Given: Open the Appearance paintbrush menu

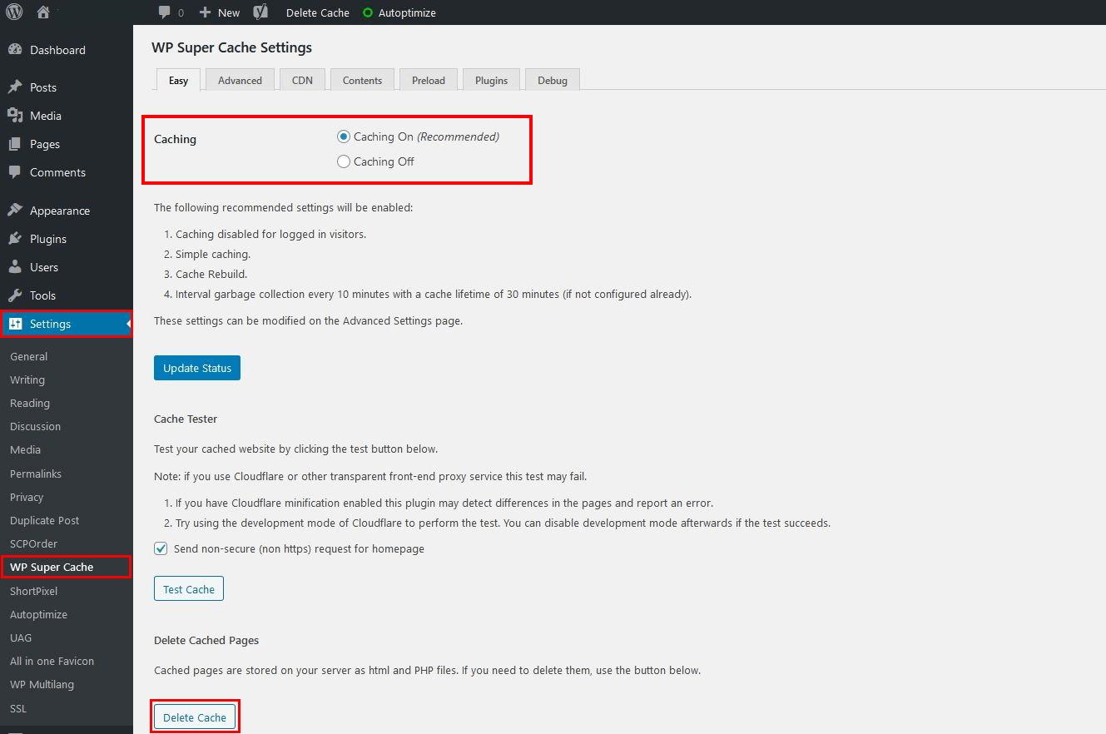Looking at the screenshot, I should (x=17, y=211).
